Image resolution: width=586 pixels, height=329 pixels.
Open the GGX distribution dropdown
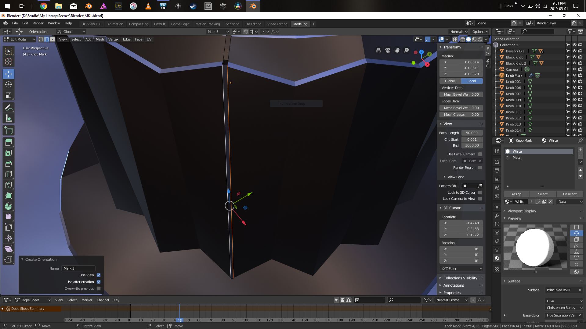coord(564,301)
